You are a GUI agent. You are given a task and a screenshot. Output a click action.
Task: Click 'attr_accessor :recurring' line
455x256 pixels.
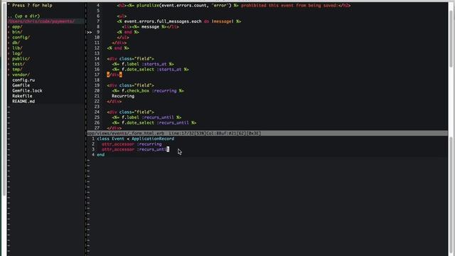[132, 144]
